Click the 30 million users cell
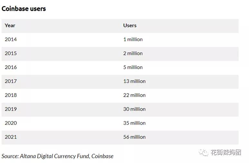 coord(134,109)
